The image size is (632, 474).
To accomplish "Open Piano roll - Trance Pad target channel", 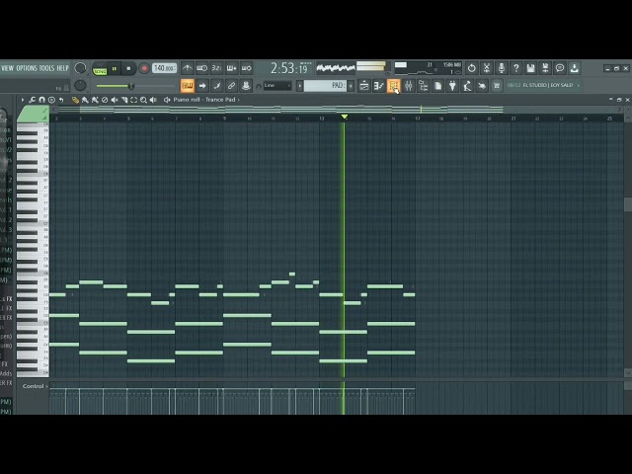I will tap(204, 100).
